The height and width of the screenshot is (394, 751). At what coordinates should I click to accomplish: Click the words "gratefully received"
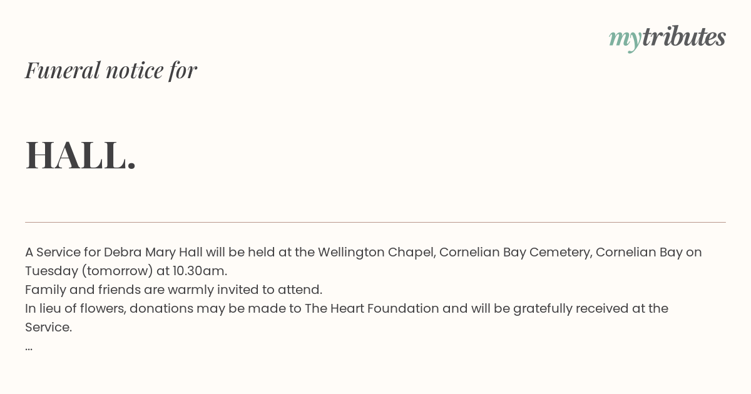click(532, 308)
